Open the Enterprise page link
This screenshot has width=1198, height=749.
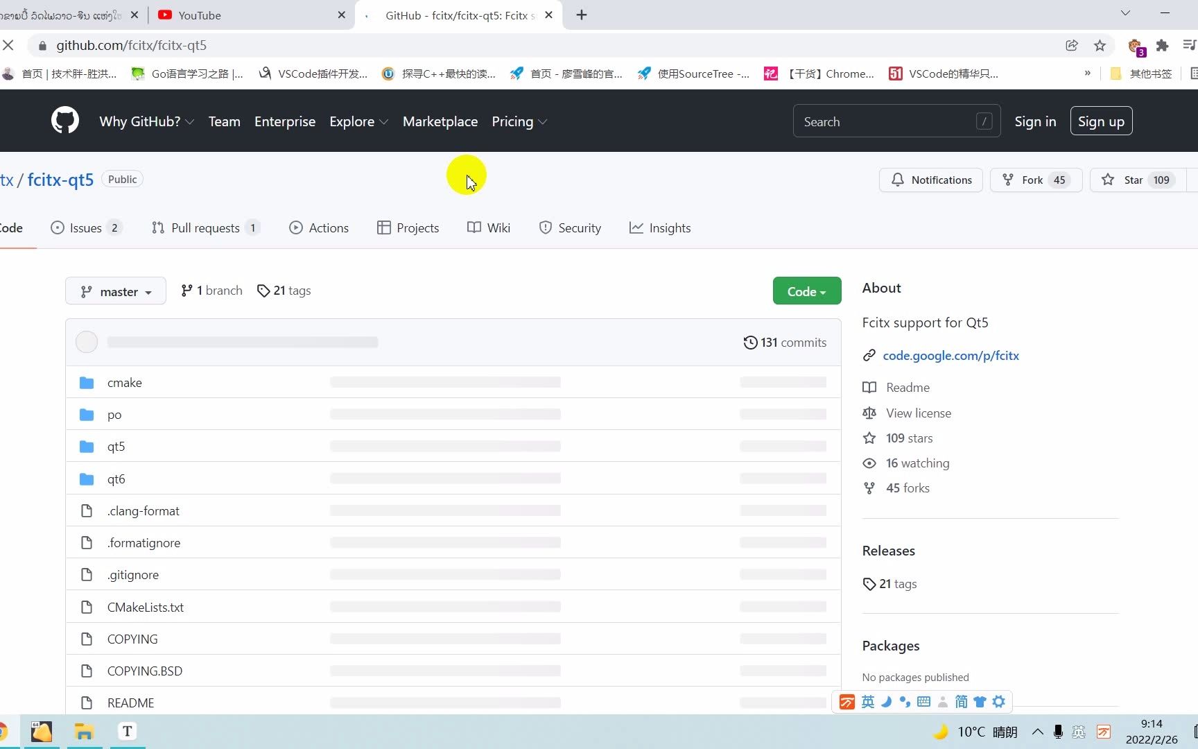285,121
